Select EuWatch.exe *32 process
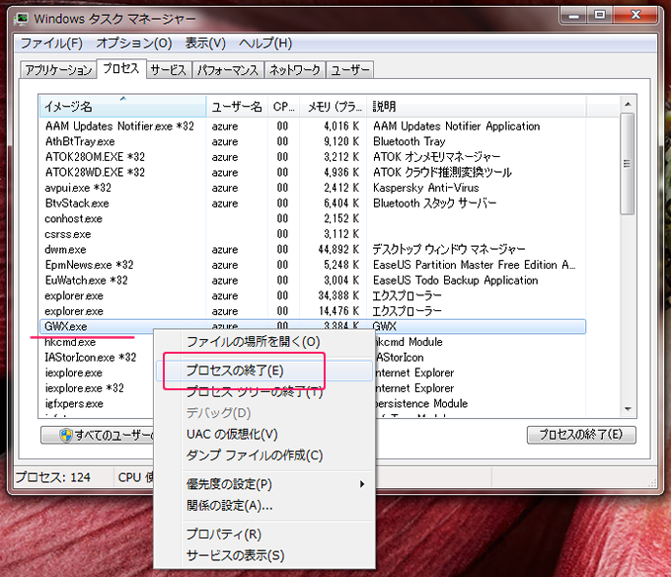This screenshot has height=577, width=671. [x=313, y=281]
